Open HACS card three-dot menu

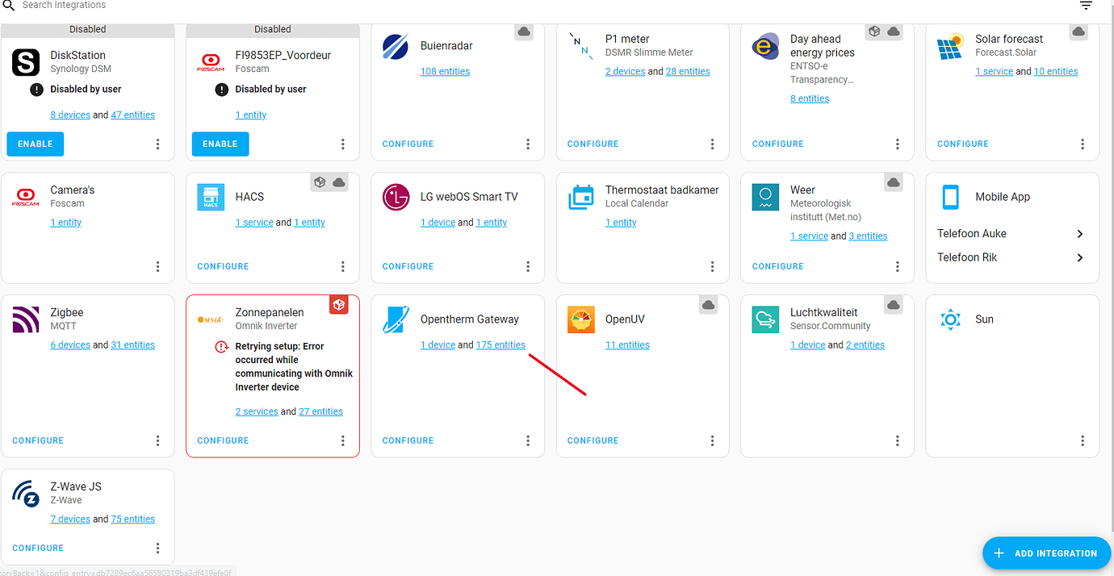click(342, 266)
